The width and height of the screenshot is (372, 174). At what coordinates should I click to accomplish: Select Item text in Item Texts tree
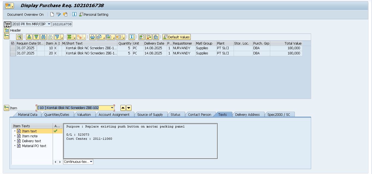(x=29, y=131)
